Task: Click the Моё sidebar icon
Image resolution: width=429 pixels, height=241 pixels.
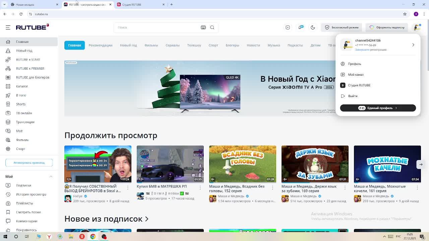Action: coord(8,131)
